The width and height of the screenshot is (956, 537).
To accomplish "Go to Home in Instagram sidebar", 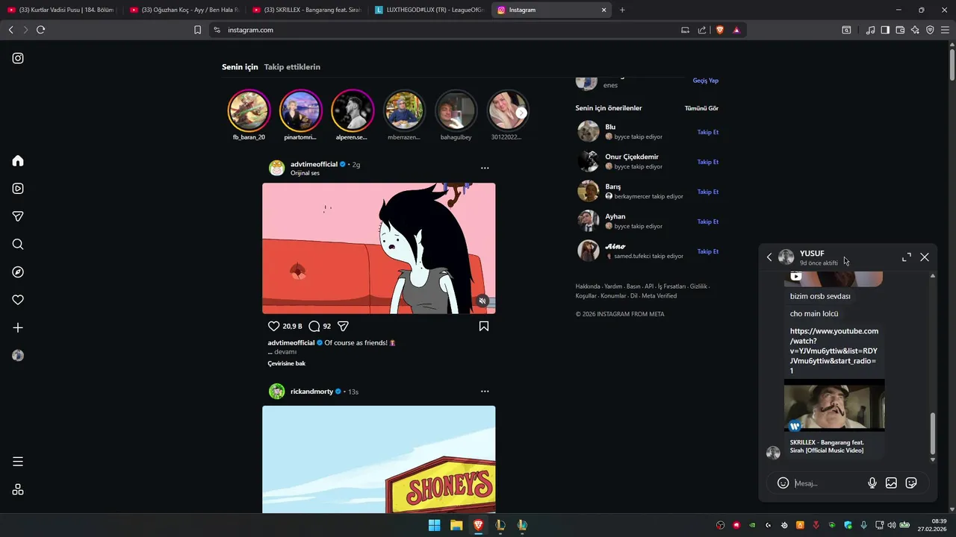I will pos(18,160).
